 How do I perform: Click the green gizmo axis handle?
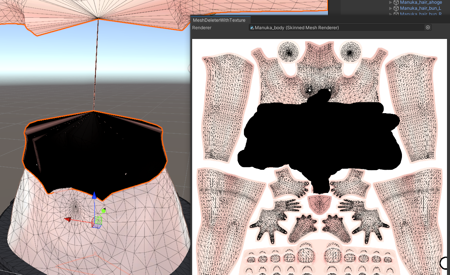104,211
